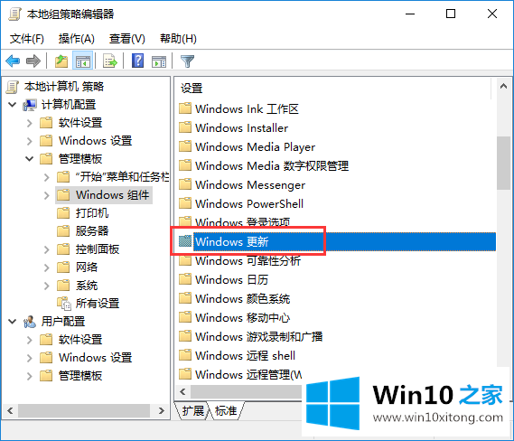Click the 用户配置 user icon
Image resolution: width=514 pixels, height=441 pixels.
(x=30, y=322)
